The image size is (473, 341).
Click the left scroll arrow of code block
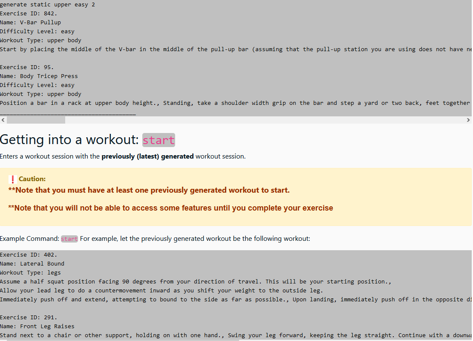(x=3, y=120)
